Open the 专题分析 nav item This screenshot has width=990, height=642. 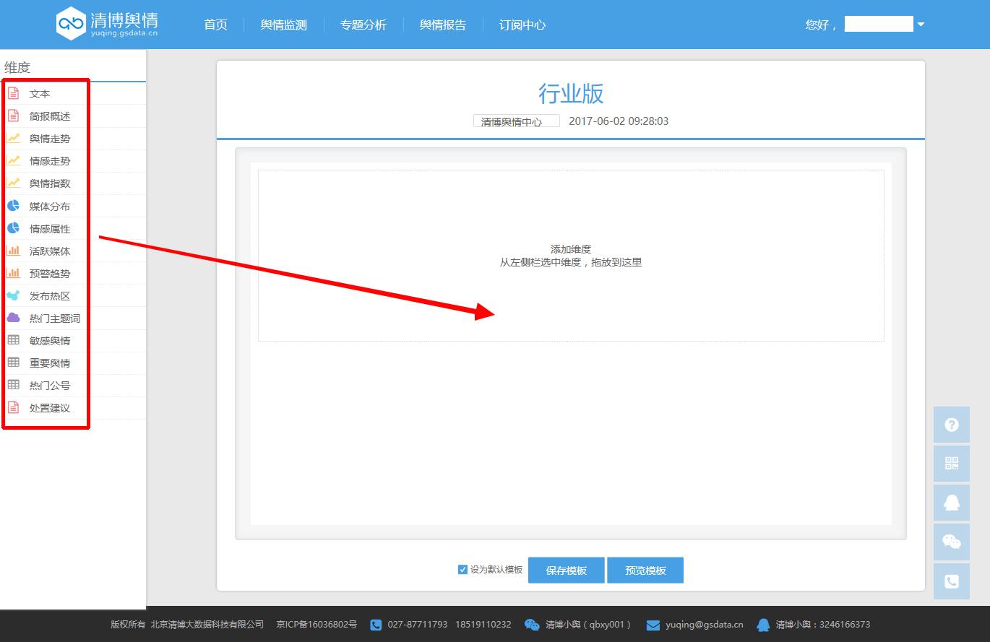coord(363,25)
